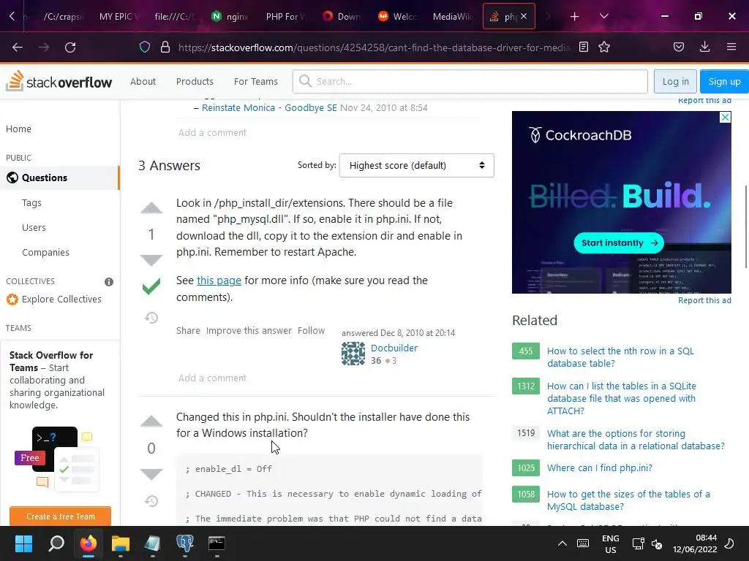The height and width of the screenshot is (561, 749).
Task: Follow the 'this page' hyperlink
Action: [x=219, y=280]
